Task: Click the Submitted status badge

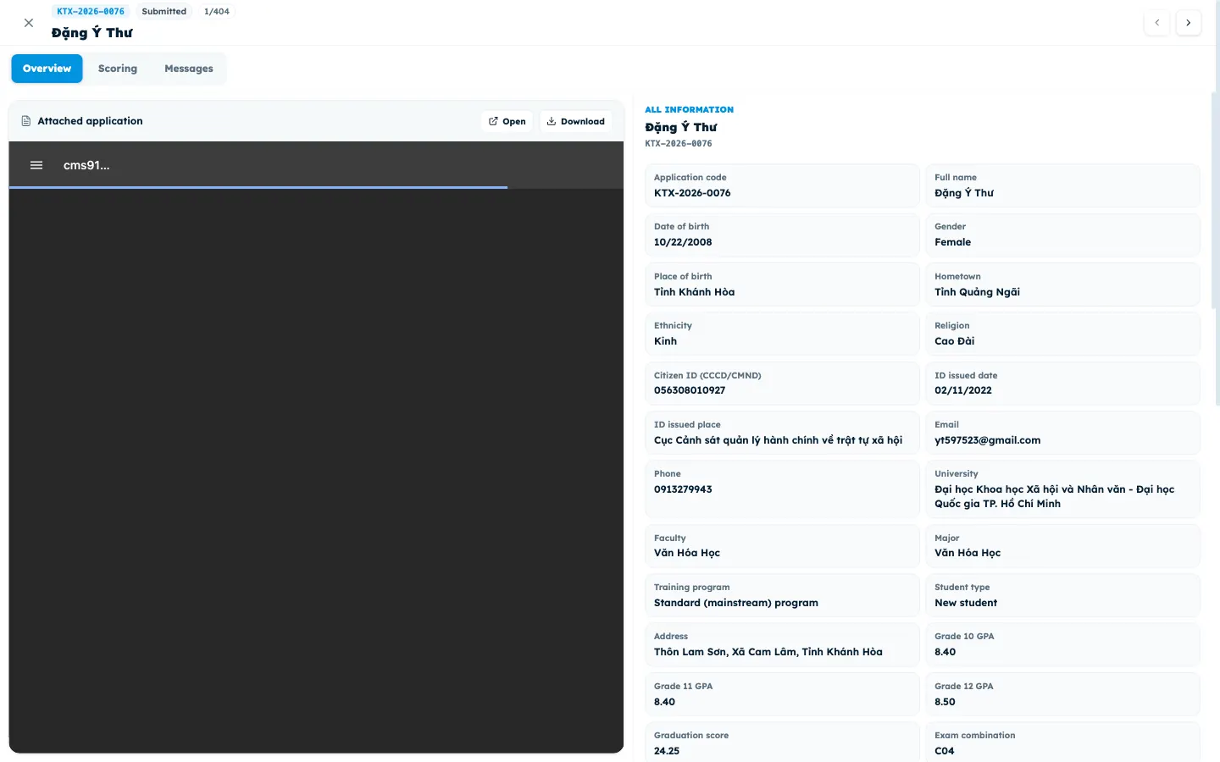Action: 164,11
